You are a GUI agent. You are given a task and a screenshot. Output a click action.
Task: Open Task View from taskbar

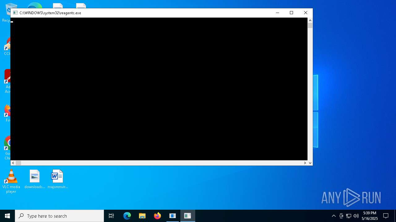click(111, 216)
